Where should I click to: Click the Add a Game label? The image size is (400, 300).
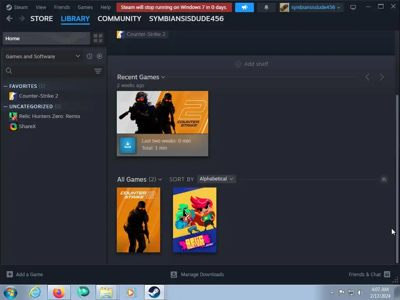click(29, 275)
